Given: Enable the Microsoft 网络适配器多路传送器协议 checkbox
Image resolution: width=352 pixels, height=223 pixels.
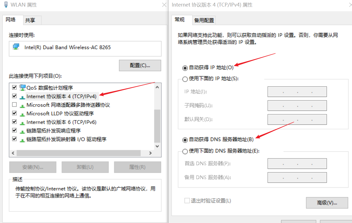Looking at the screenshot, I should [x=14, y=105].
